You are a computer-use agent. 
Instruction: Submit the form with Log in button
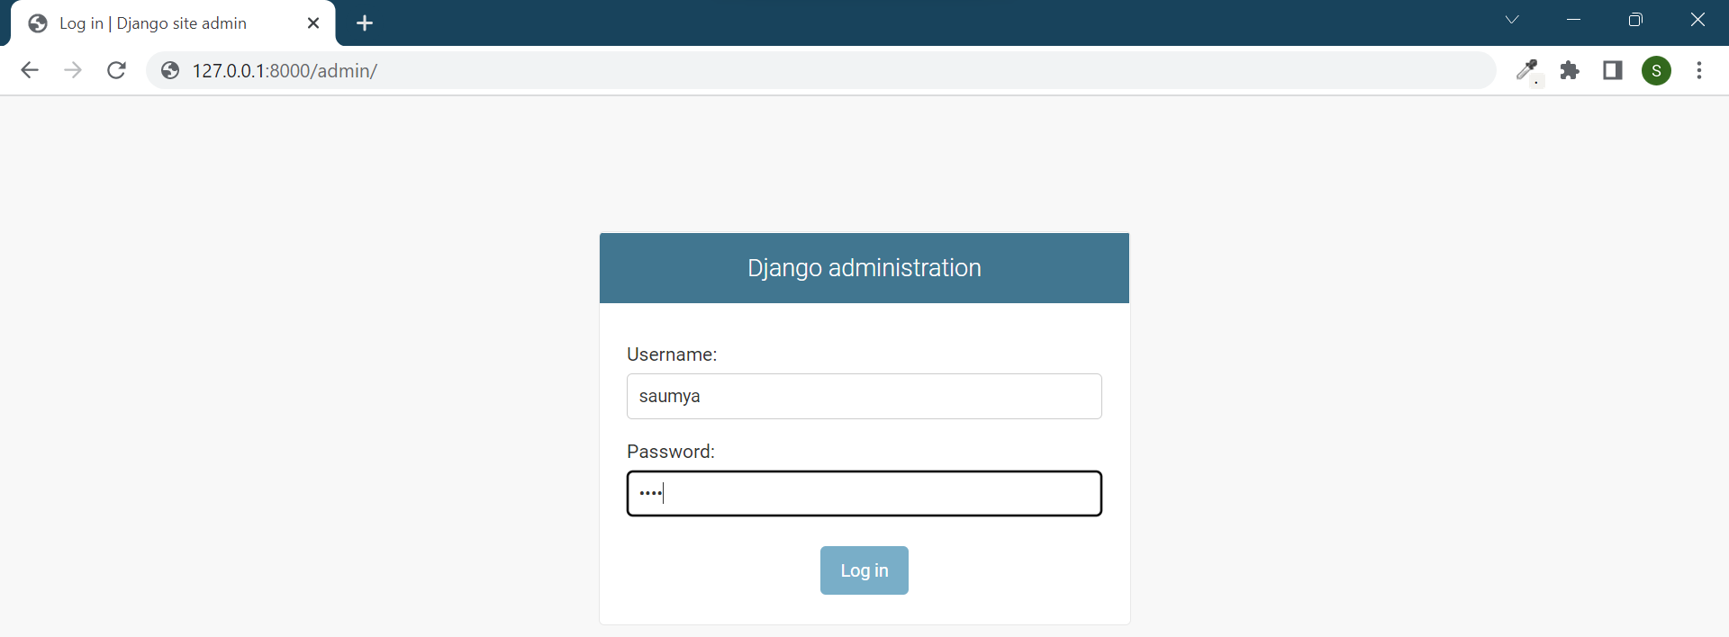[x=864, y=570]
